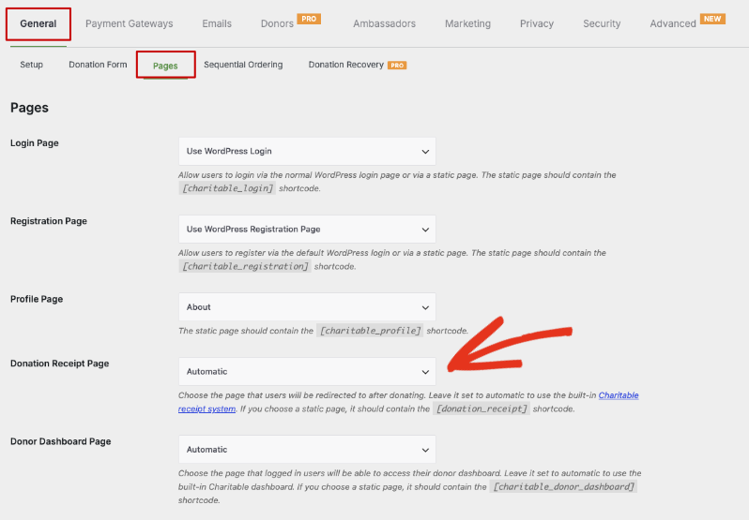Open the General settings tab
The image size is (749, 520).
point(38,23)
